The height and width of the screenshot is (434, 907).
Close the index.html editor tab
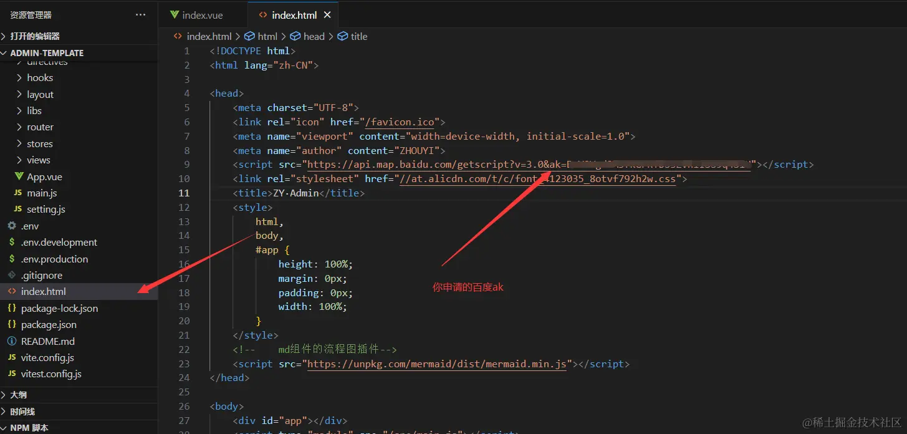(x=327, y=15)
